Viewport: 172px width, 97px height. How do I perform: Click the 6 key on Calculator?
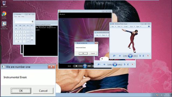(24, 35)
